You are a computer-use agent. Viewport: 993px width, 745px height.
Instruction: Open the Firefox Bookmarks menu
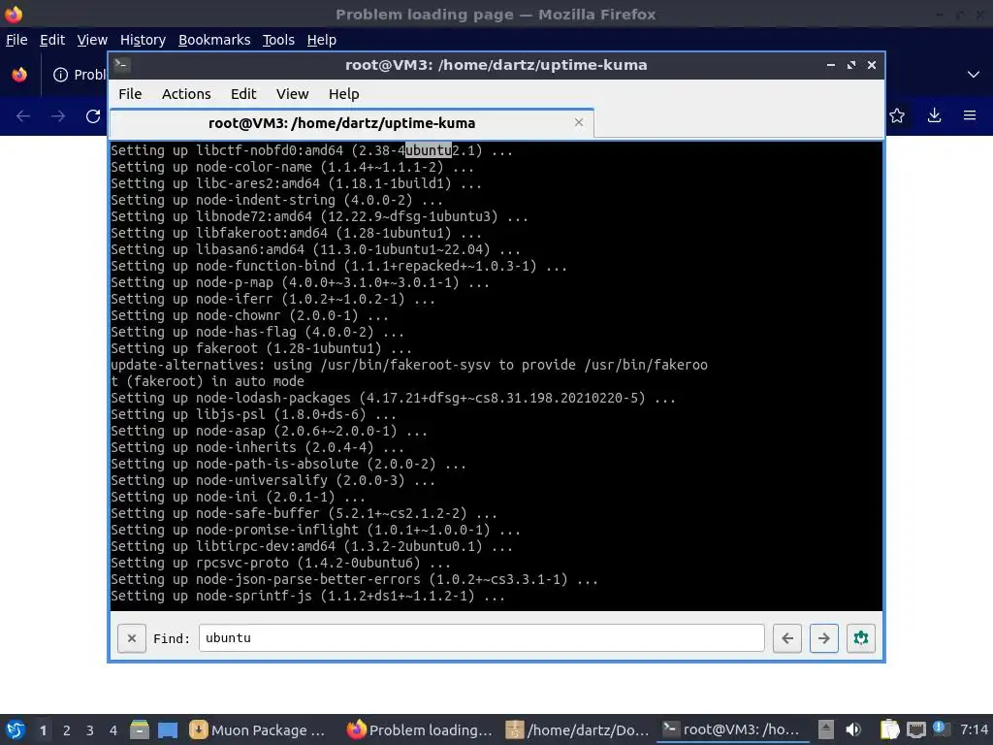(214, 40)
